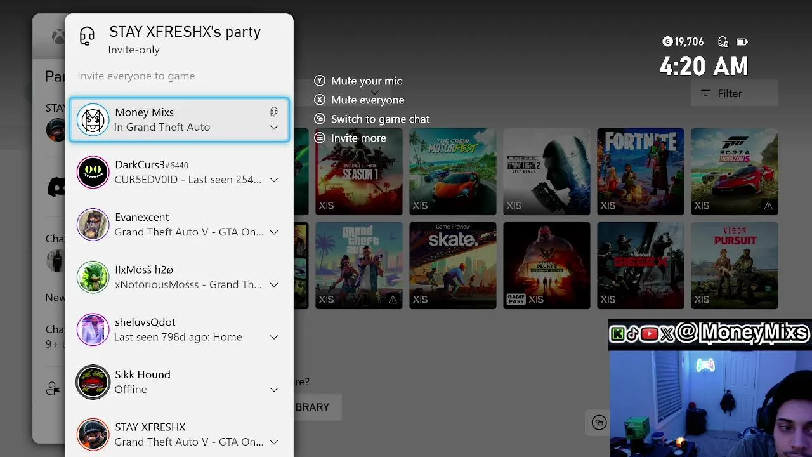This screenshot has height=457, width=812.
Task: Expand the Sikk Hound member options chevron
Action: point(274,390)
